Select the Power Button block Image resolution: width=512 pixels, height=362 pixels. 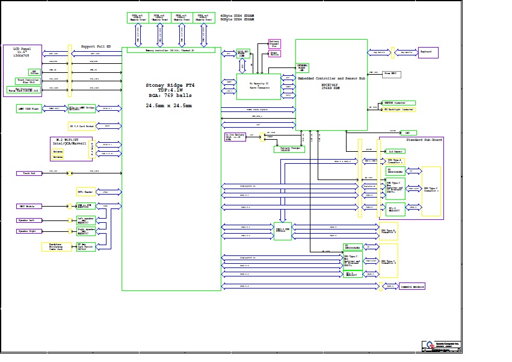274,54
